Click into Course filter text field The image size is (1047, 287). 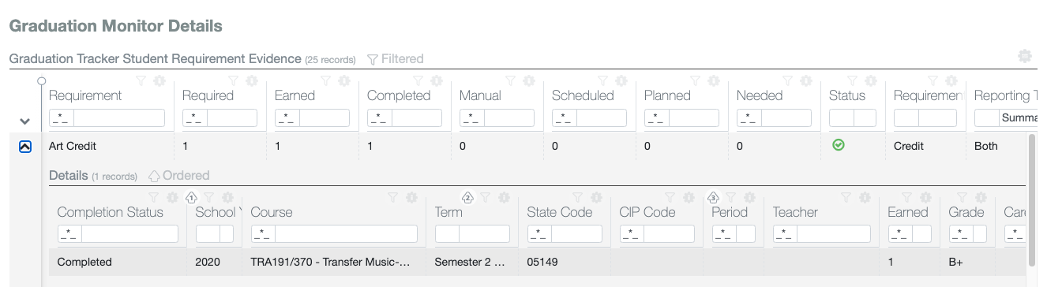coord(346,234)
